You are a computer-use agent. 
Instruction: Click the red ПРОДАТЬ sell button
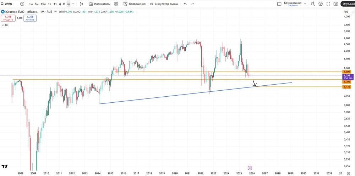[x=8, y=18]
